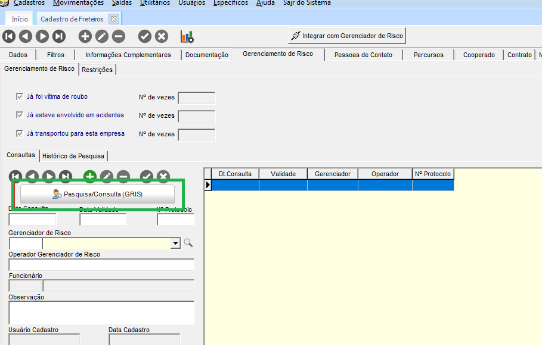Click the Pesquisa/Consulta (GRIS) button
The width and height of the screenshot is (542, 347).
(97, 194)
